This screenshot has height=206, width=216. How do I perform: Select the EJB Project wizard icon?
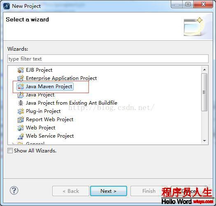pyautogui.click(x=21, y=70)
